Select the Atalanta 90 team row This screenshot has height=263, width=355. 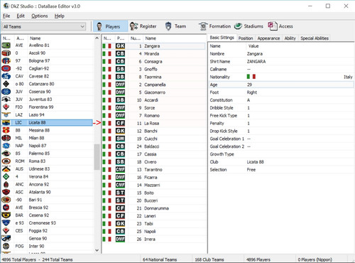[x=47, y=192]
